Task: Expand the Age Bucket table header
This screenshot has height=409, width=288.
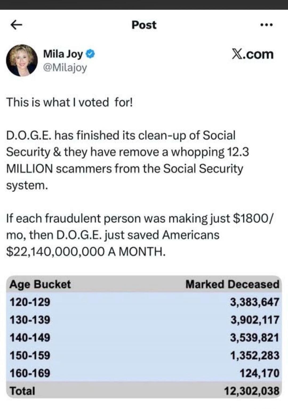Action: tap(39, 284)
